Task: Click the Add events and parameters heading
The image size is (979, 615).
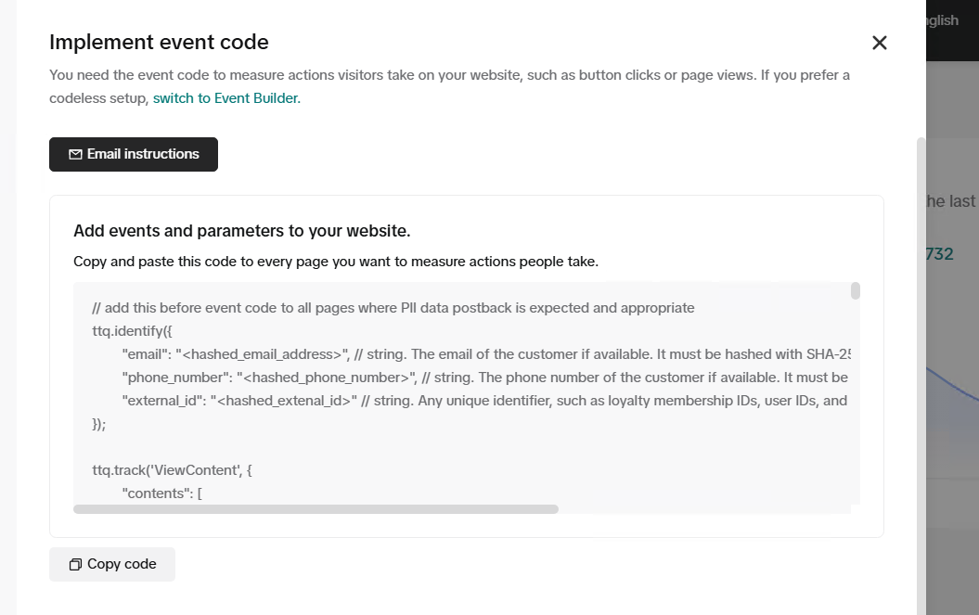Action: pos(241,231)
